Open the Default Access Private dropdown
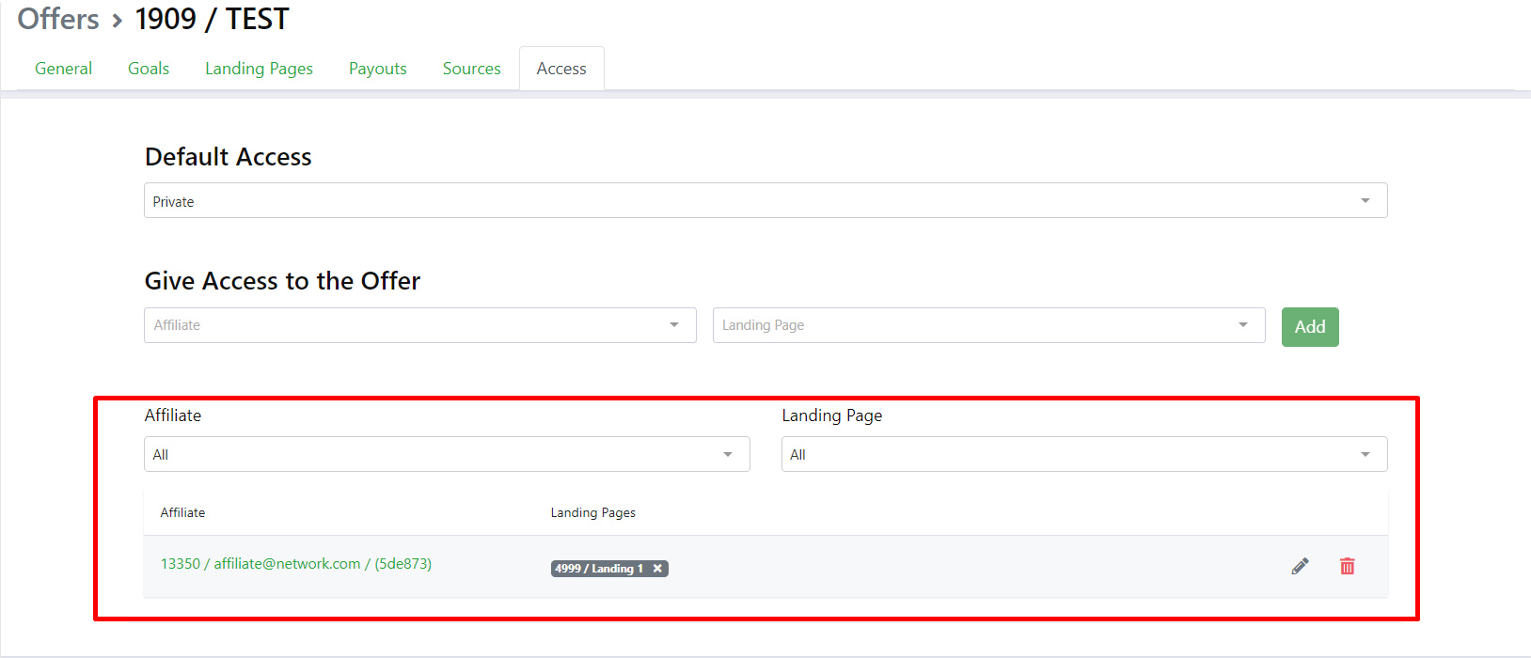Screen dimensions: 1531x658 point(765,201)
